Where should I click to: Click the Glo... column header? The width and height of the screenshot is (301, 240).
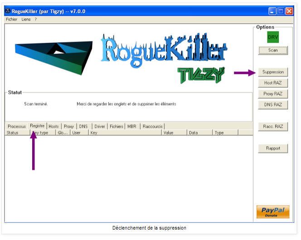point(63,133)
